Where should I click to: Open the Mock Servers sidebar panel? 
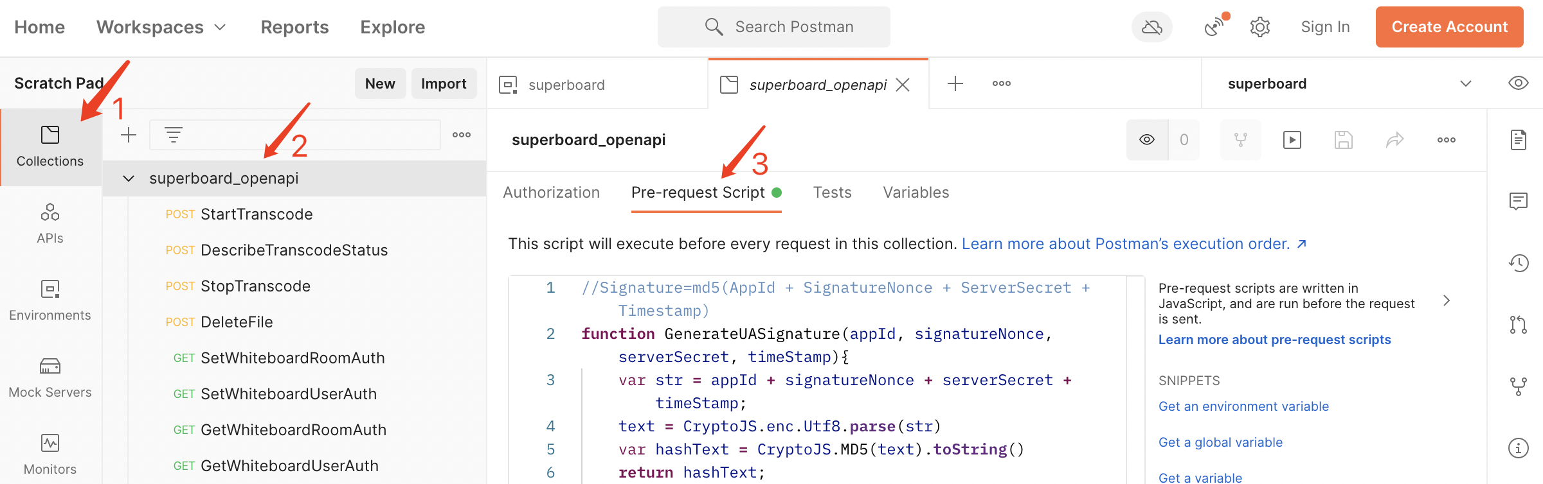point(50,378)
